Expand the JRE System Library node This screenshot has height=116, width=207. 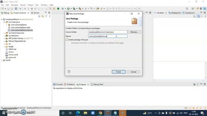point(4,38)
